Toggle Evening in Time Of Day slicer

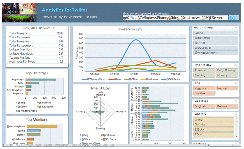[204, 75]
